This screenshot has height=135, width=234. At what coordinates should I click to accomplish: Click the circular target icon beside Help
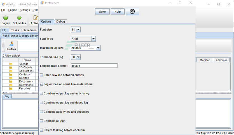[x=132, y=11]
